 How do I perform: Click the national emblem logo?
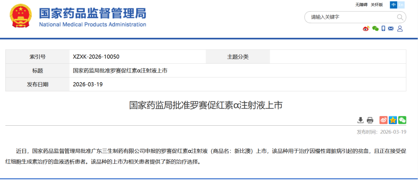click(x=21, y=15)
